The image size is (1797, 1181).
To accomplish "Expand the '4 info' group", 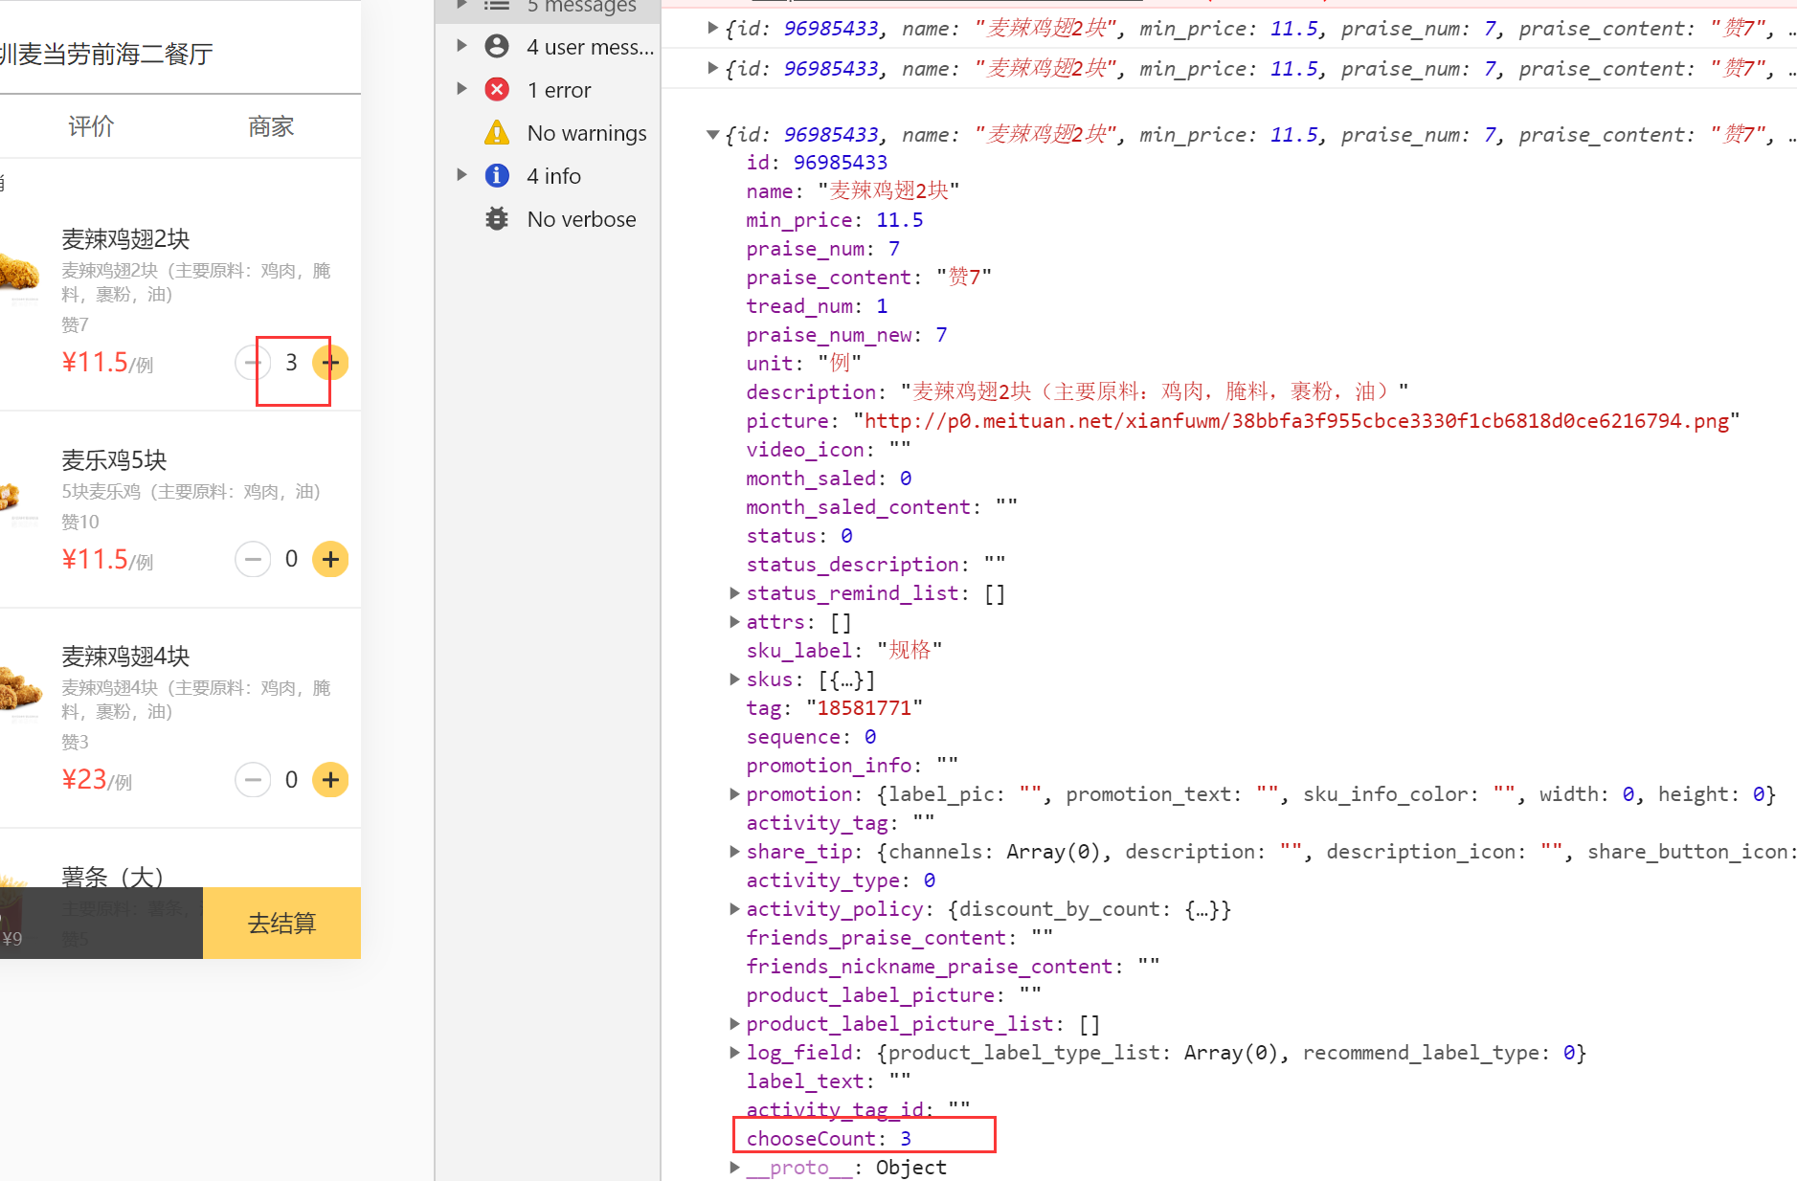I will [461, 175].
